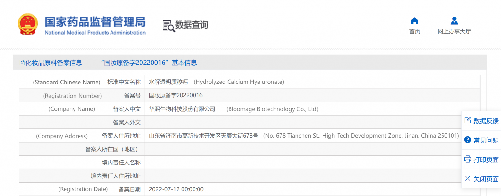Click the 水解透明质酸钙 name value
501x196 pixels.
168,82
